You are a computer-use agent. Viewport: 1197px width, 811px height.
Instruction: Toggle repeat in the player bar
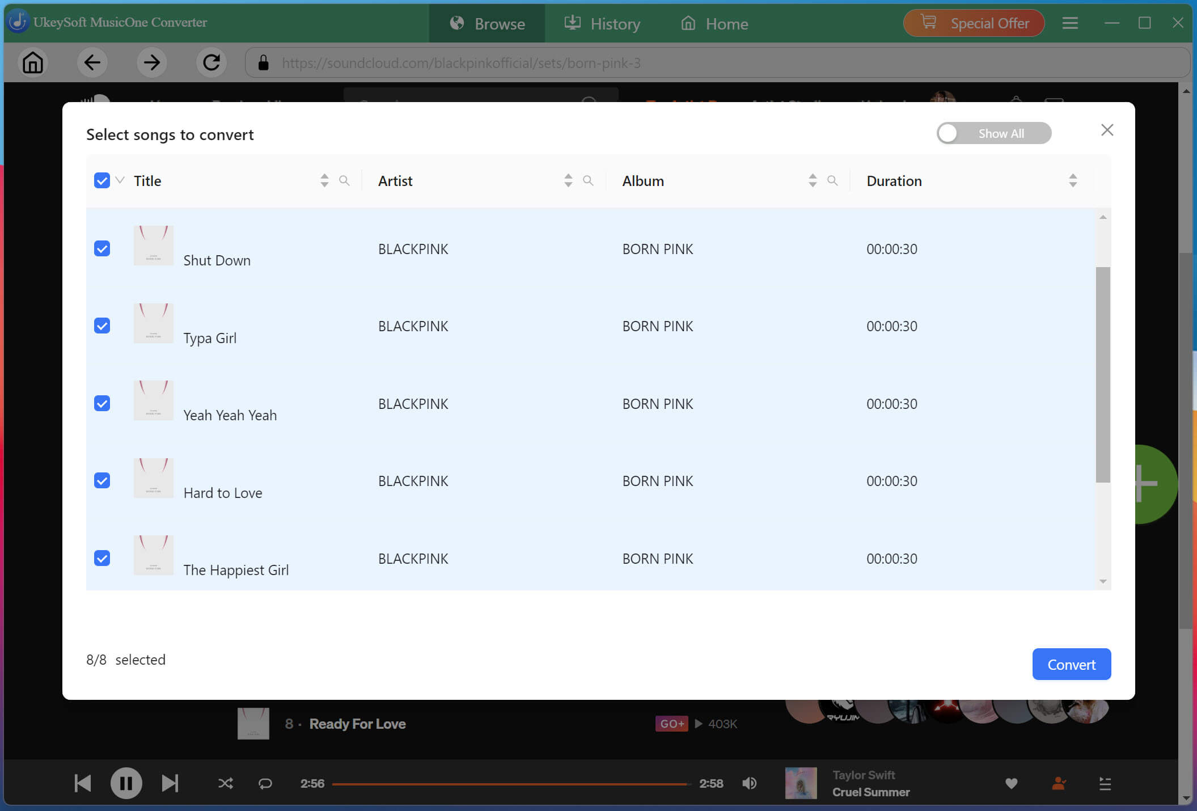point(265,784)
